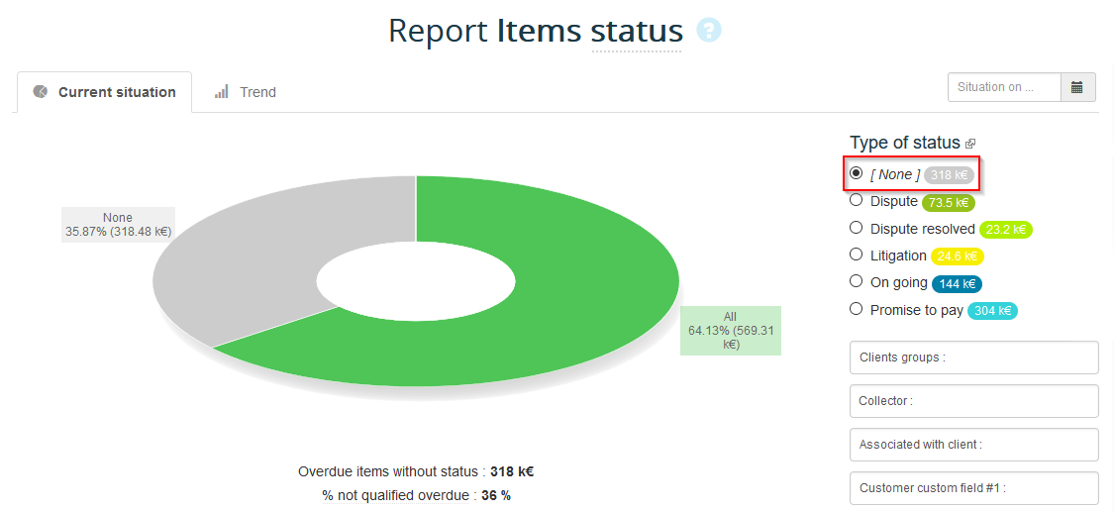The height and width of the screenshot is (512, 1114).
Task: Click the pie chart icon on Current situation tab
Action: coord(41,91)
